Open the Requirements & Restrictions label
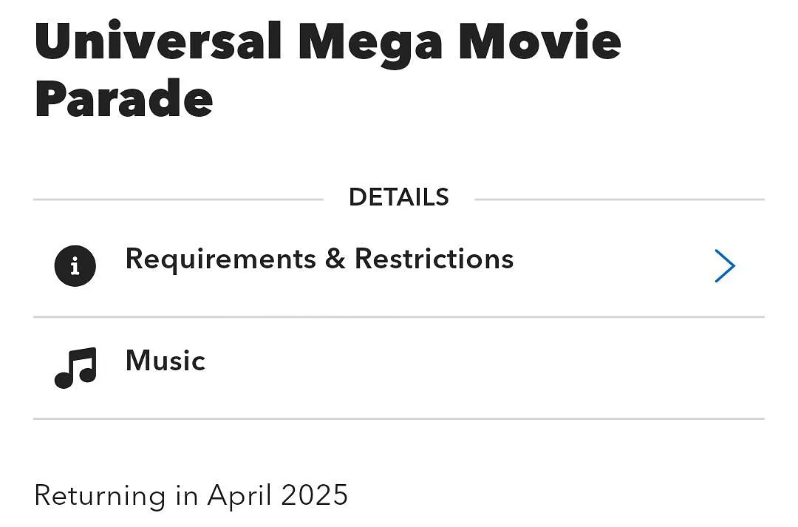The height and width of the screenshot is (527, 798). pos(319,259)
